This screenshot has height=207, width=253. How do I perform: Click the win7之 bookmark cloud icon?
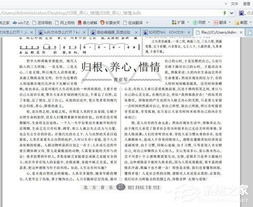click(15, 23)
